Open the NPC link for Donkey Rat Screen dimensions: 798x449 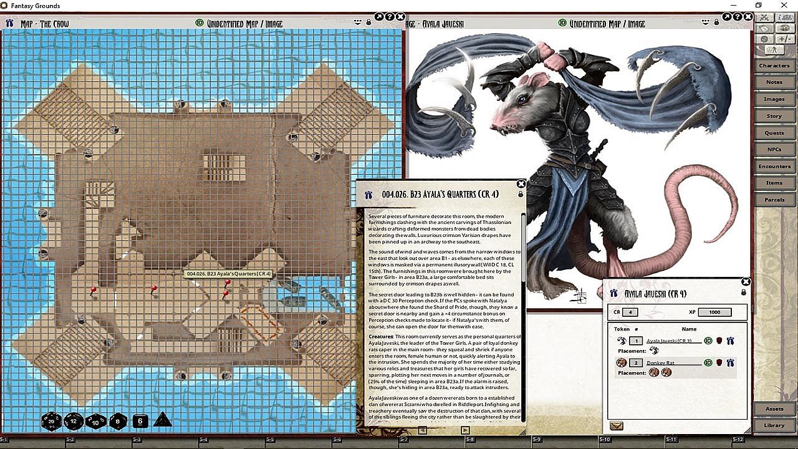click(x=730, y=363)
